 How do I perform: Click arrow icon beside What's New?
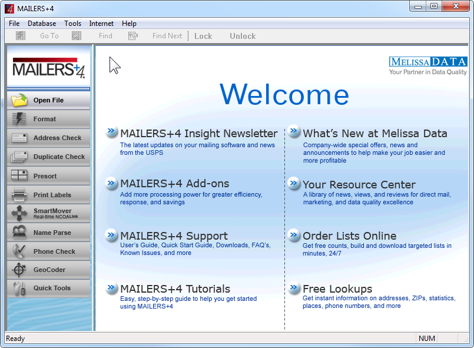[x=294, y=131]
